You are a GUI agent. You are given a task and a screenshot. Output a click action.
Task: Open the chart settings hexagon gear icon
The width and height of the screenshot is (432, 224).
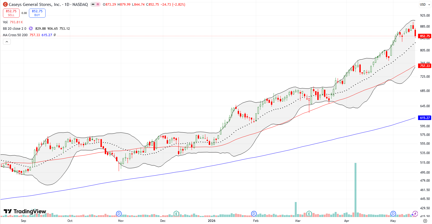pyautogui.click(x=425, y=221)
